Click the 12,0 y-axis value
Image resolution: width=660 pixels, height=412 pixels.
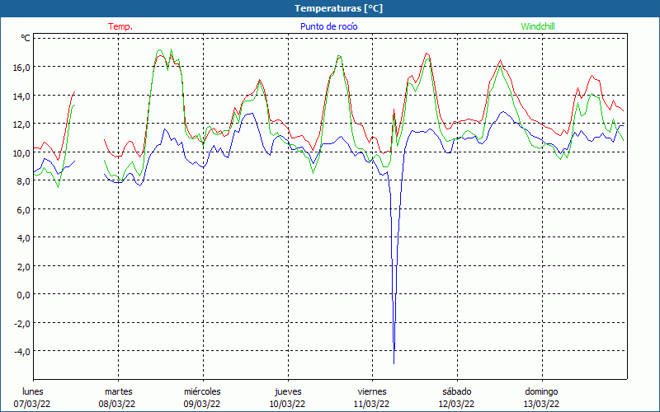[20, 124]
